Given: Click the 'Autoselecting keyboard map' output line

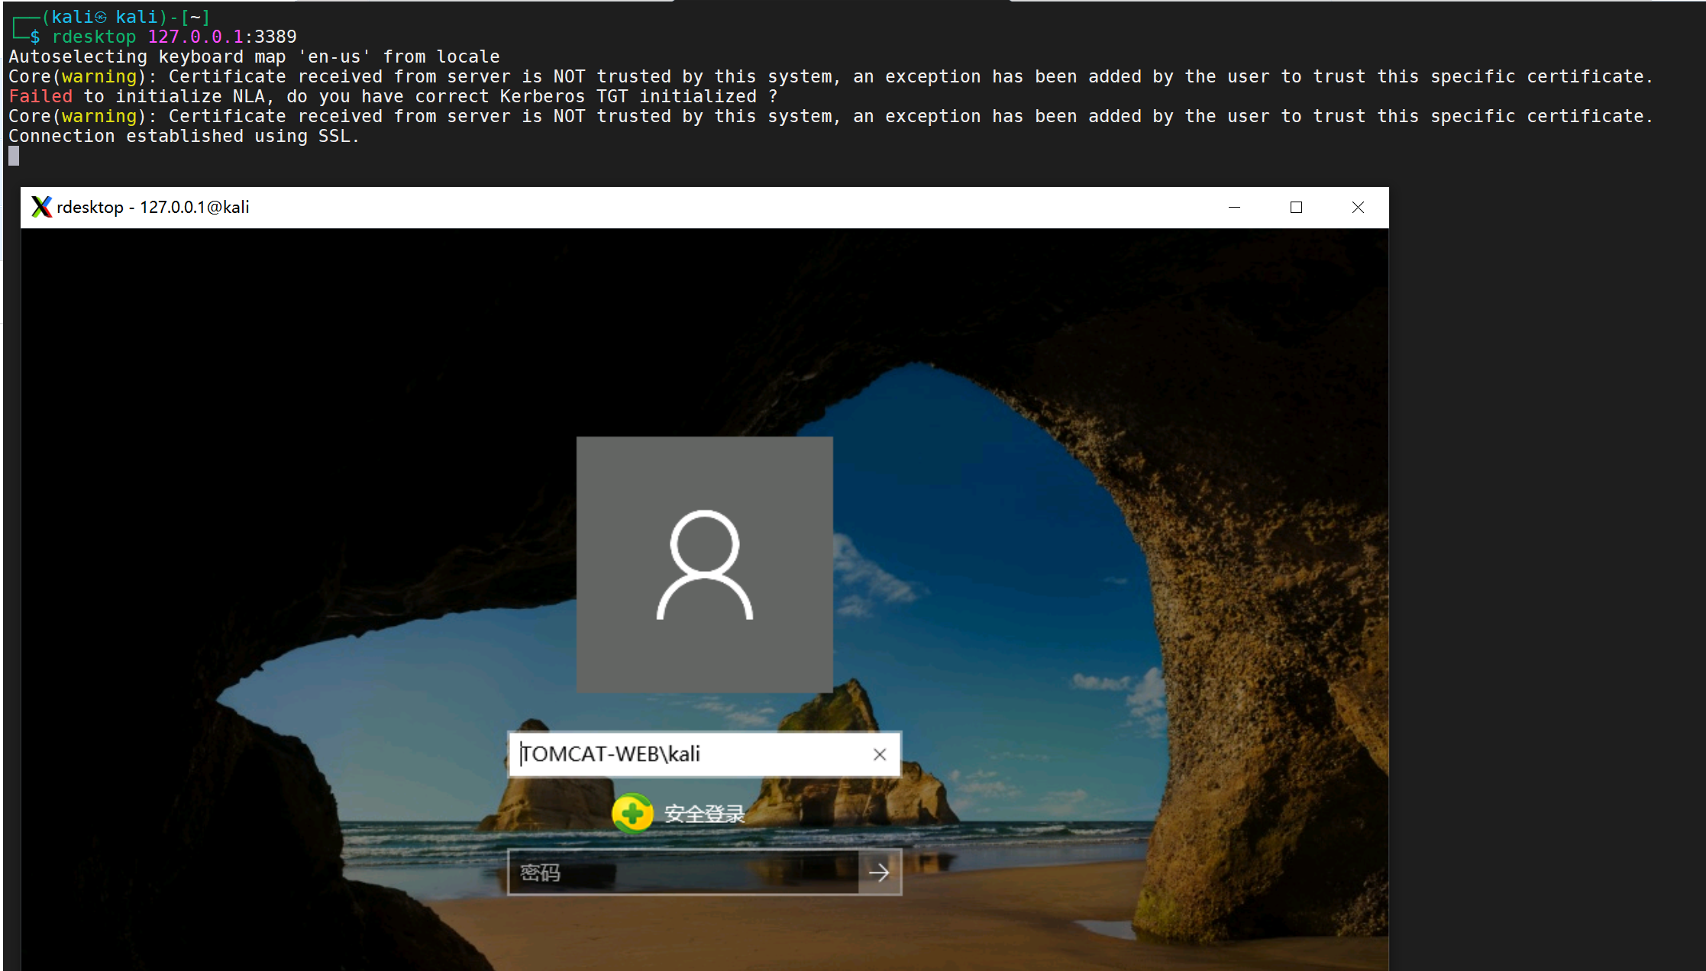Looking at the screenshot, I should (x=254, y=56).
